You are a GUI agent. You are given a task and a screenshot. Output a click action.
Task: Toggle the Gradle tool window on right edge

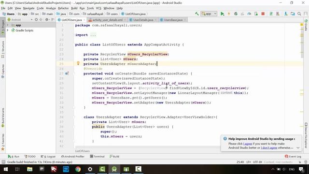pos(306,25)
